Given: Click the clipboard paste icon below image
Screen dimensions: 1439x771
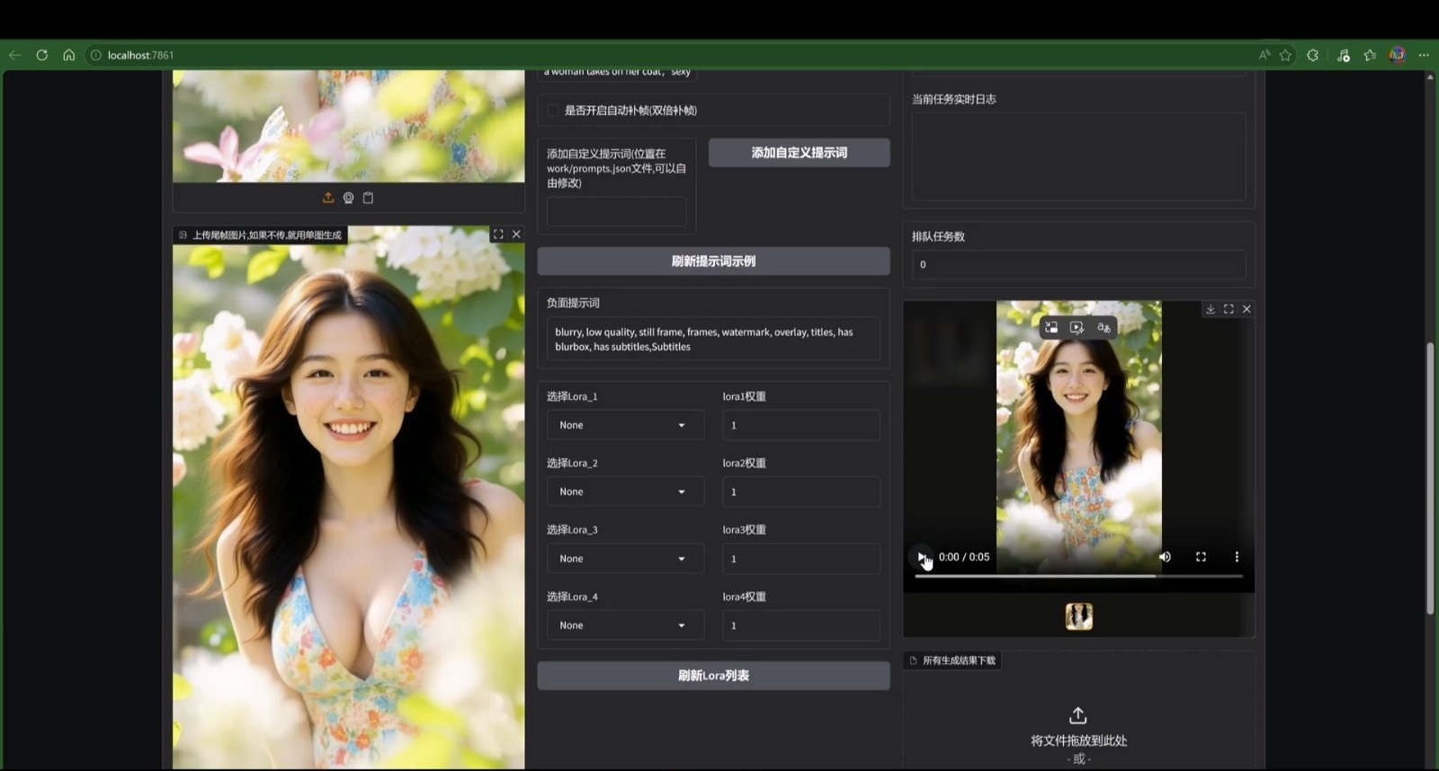Looking at the screenshot, I should (x=368, y=198).
